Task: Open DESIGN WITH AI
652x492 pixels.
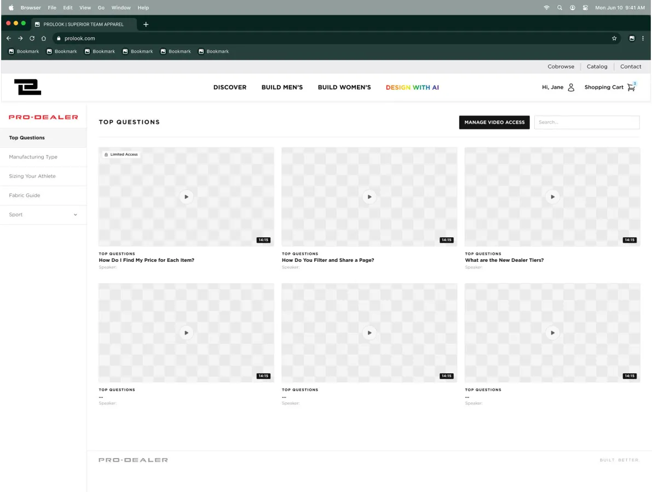Action: pyautogui.click(x=412, y=87)
